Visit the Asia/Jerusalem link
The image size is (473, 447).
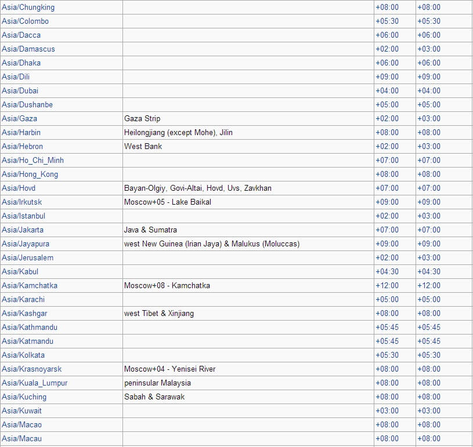27,257
